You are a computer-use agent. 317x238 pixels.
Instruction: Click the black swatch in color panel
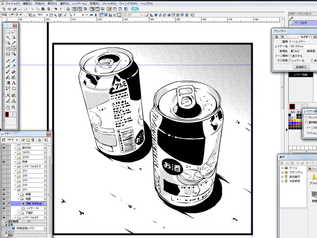tap(292, 106)
